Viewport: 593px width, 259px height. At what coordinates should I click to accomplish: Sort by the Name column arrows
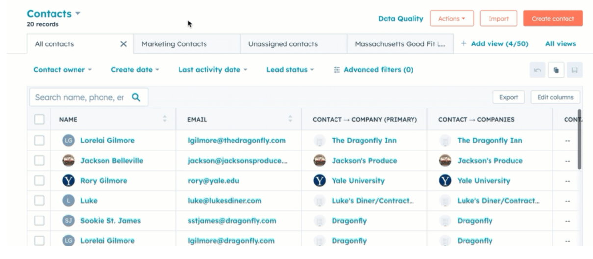tap(165, 119)
